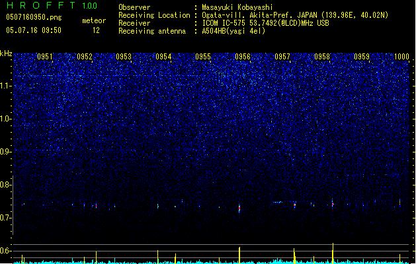416x264 pixels.
Task: Click the 0953 time marker
Action: pos(124,57)
